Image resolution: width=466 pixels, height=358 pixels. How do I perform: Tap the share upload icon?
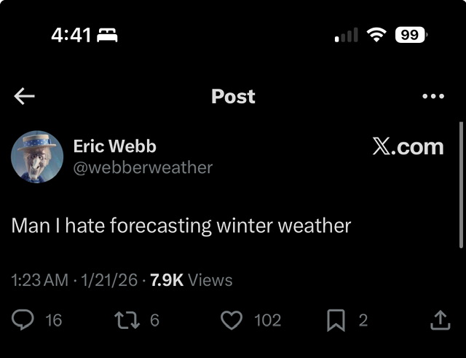tap(440, 319)
